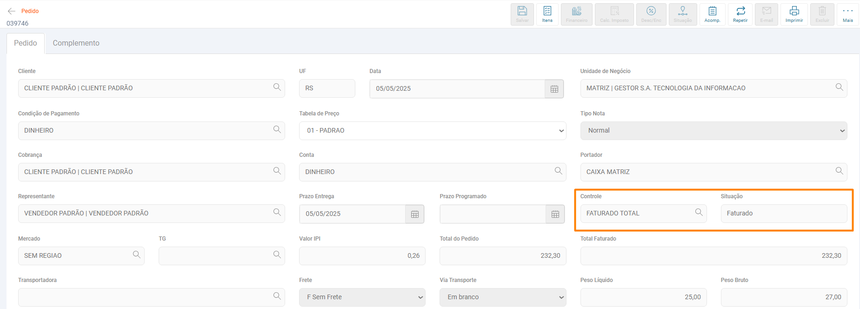Search Portador using the magnifier icon
This screenshot has height=309, width=860.
click(x=839, y=171)
